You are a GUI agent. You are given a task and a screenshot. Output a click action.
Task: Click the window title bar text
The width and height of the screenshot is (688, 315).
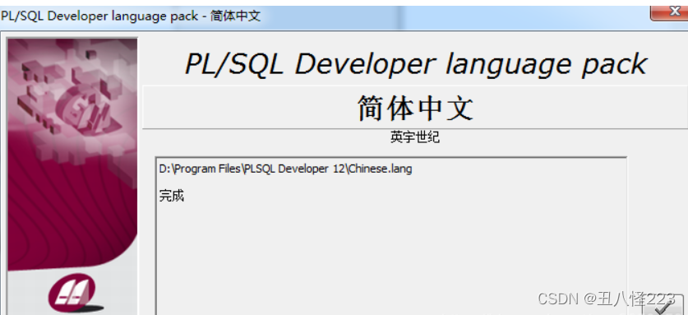coord(131,16)
